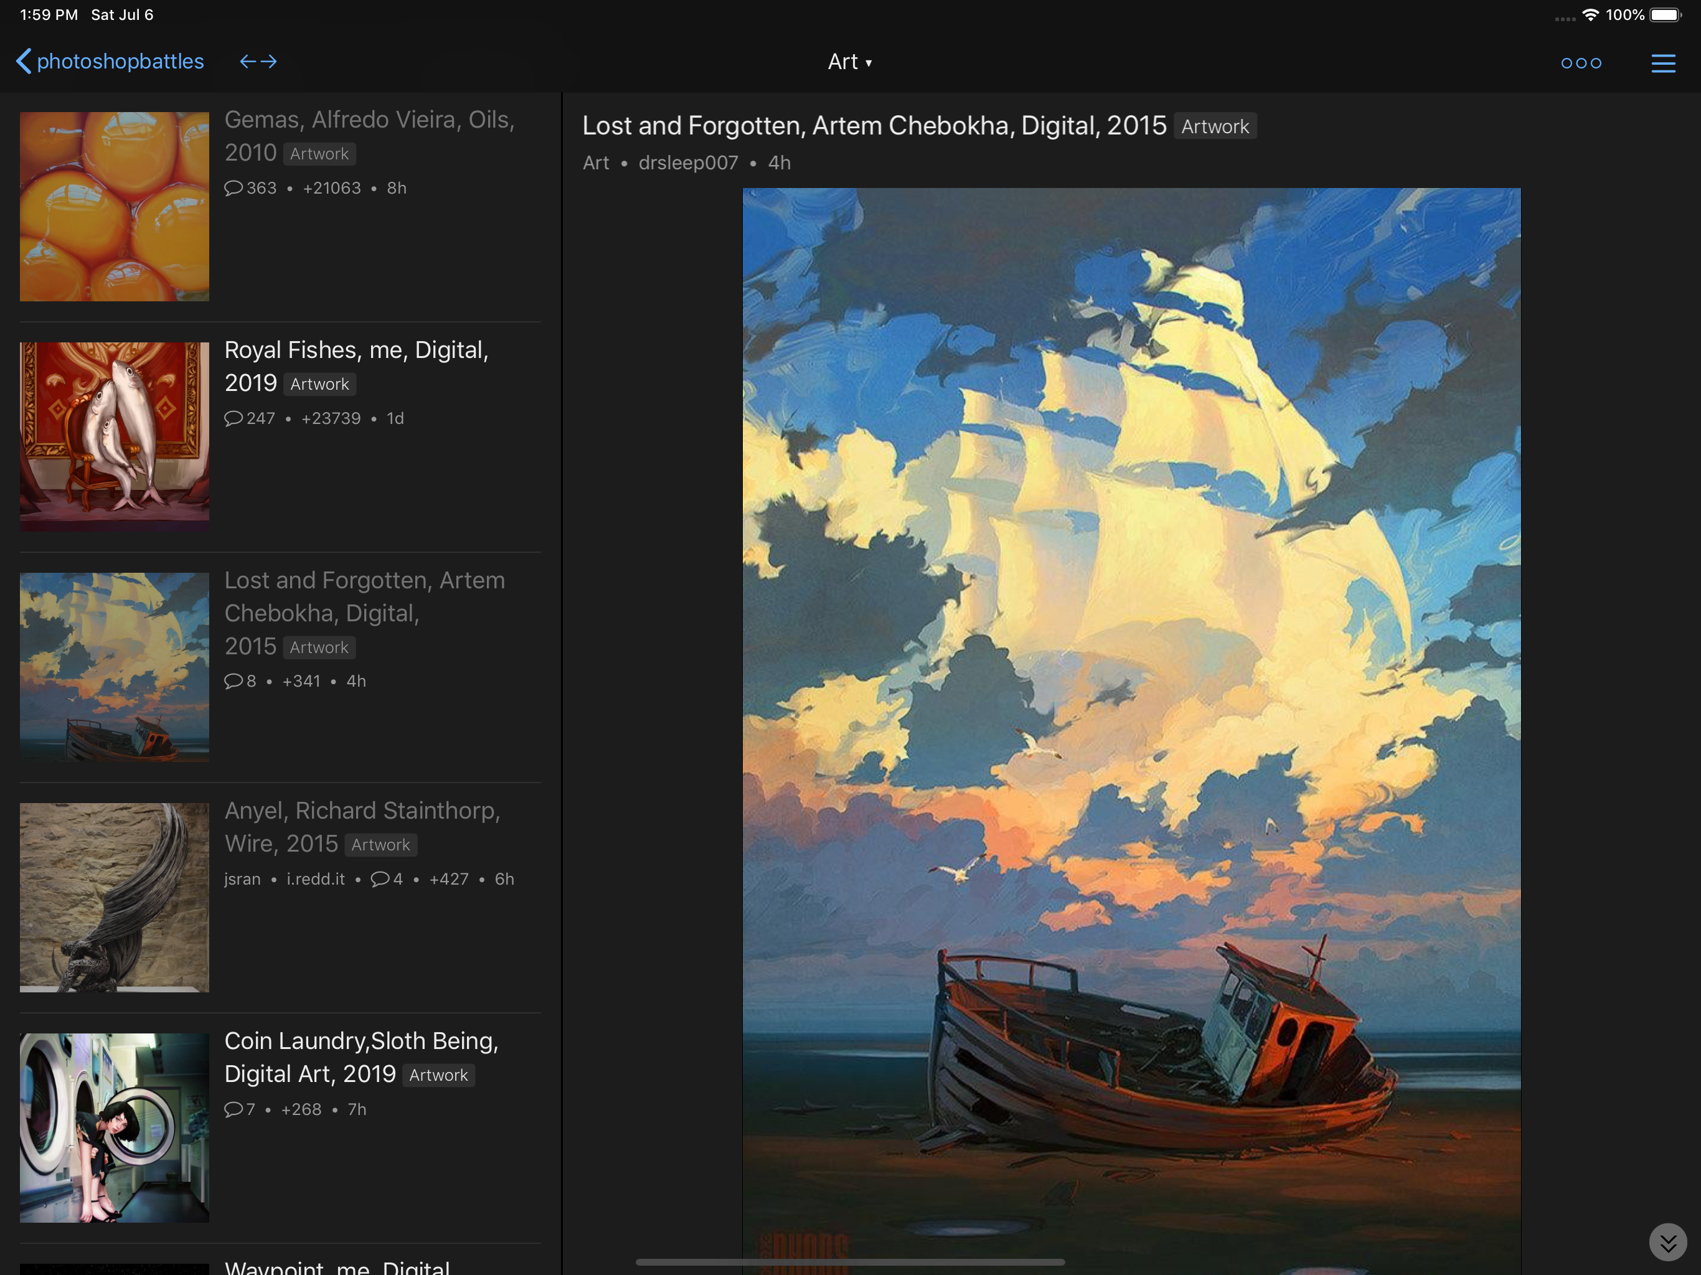Screen dimensions: 1701x1275
Task: Select the Coin Laundry, Sloth Being post title
Action: (361, 1057)
